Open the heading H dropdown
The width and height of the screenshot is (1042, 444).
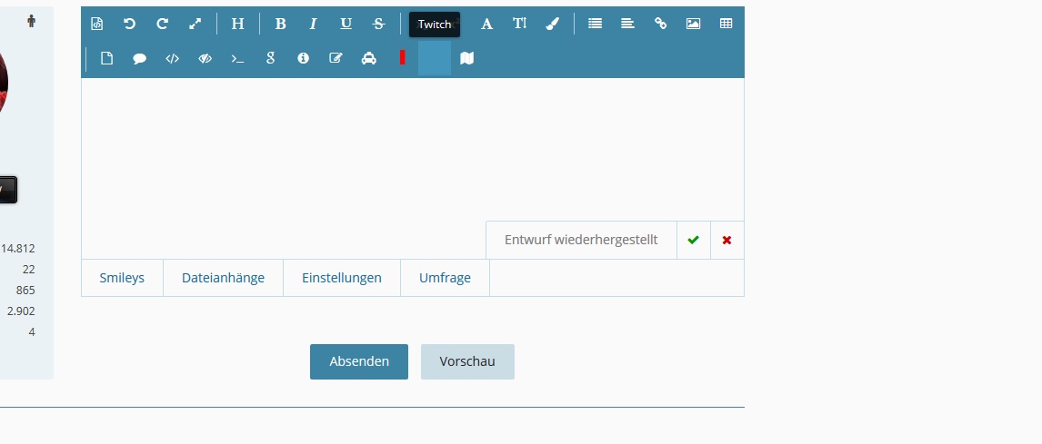coord(237,25)
